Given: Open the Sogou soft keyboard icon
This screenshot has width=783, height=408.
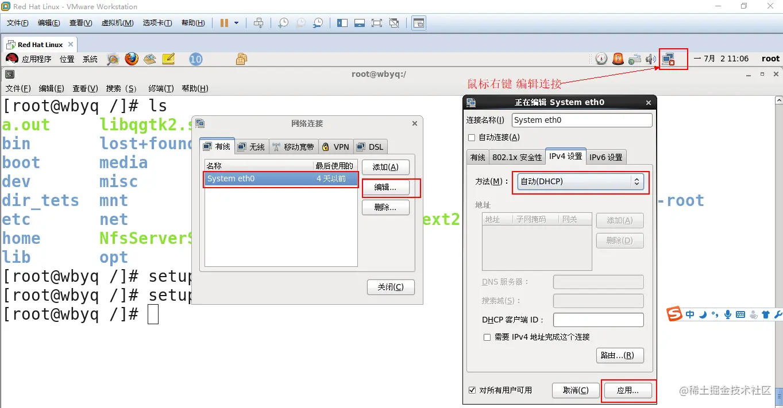Looking at the screenshot, I should click(x=740, y=314).
